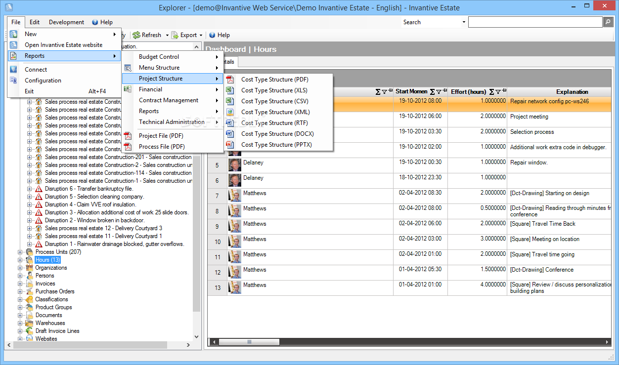Open the Budget Control submenu
The image size is (619, 365).
point(172,57)
